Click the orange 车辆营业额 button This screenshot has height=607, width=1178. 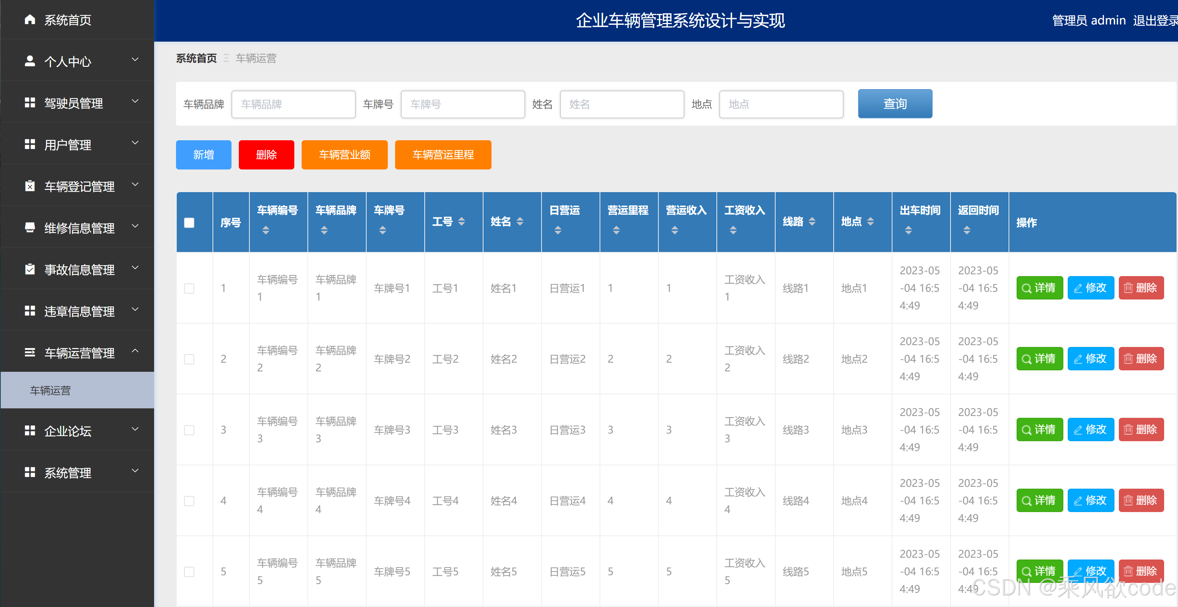click(344, 154)
